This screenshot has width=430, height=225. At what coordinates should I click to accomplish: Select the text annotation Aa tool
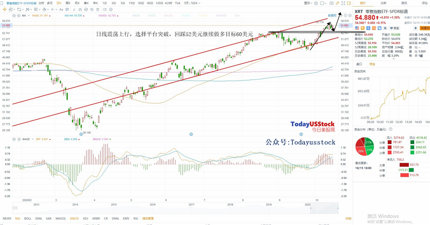(x=61, y=10)
